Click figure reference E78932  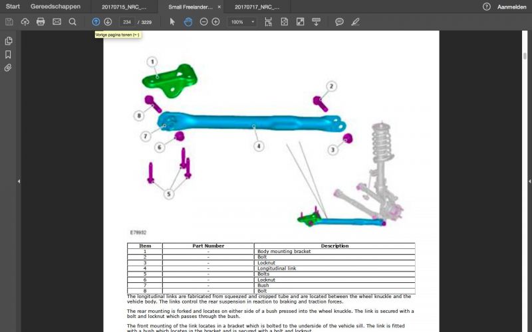coord(138,232)
